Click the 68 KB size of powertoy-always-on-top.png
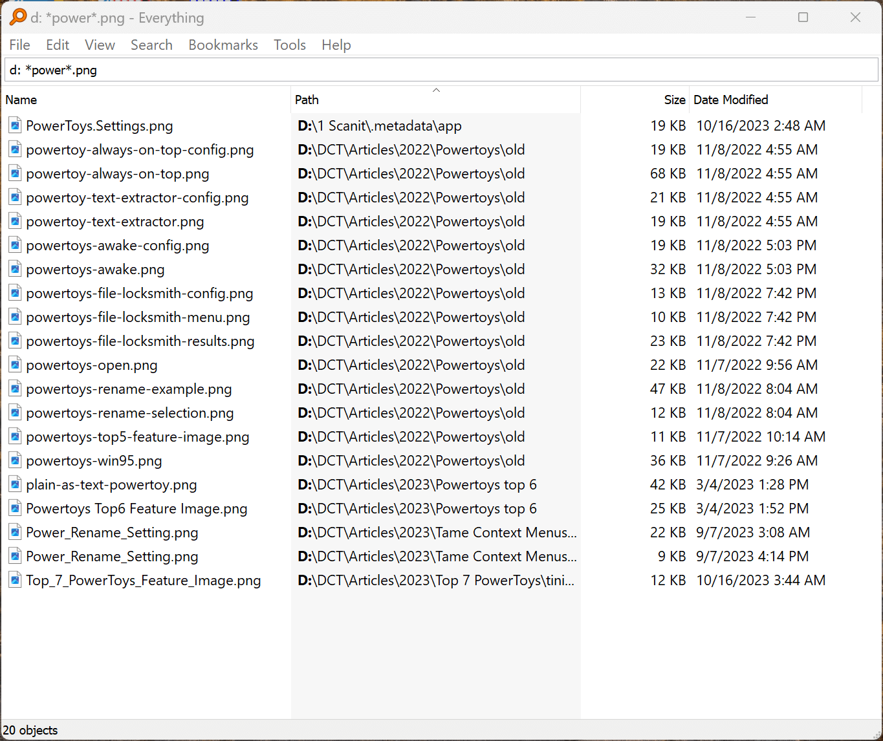 (668, 173)
